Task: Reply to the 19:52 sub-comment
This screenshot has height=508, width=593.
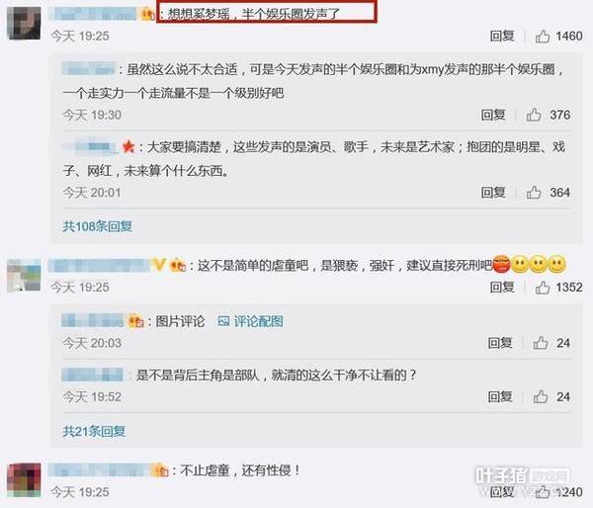Action: coord(500,396)
